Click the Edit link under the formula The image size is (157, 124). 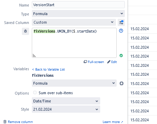tap(112, 62)
